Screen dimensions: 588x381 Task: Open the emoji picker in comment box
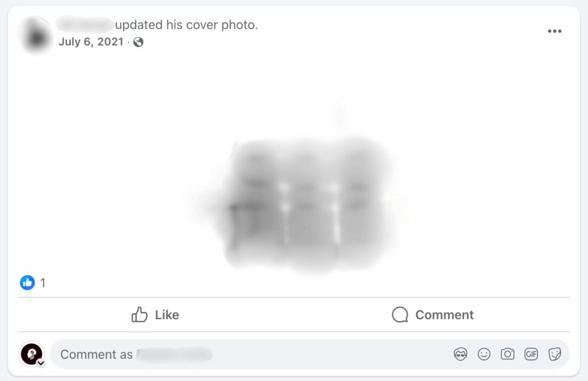pyautogui.click(x=484, y=354)
